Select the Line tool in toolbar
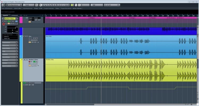 64,5
